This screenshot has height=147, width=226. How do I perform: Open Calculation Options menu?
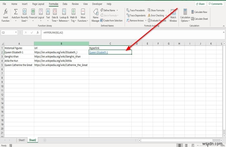pyautogui.click(x=185, y=15)
